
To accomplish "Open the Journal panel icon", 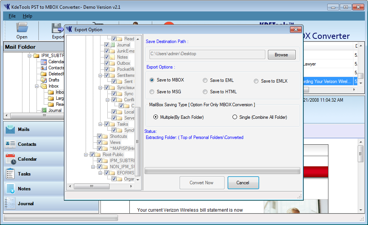I will pyautogui.click(x=10, y=204).
